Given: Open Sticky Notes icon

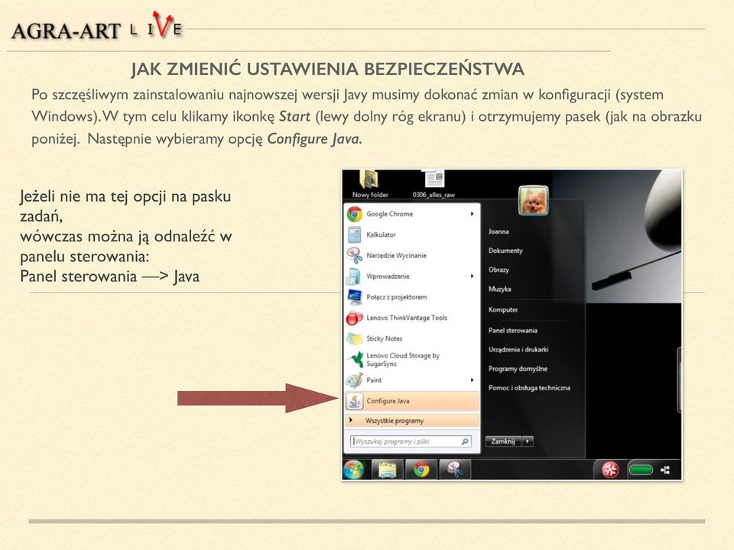Looking at the screenshot, I should pyautogui.click(x=354, y=338).
